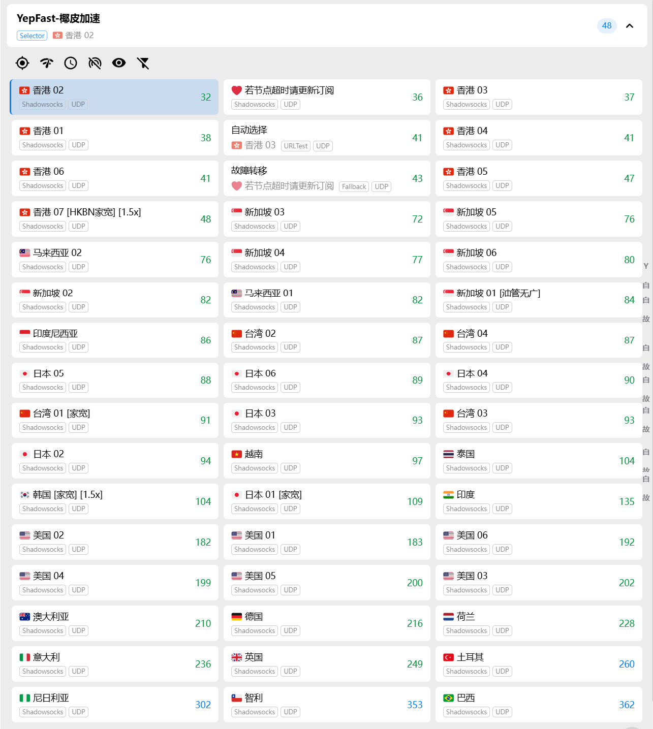Click the Hong Kong flag beside 香港 03
Screen dimensions: 653x729
pyautogui.click(x=448, y=90)
